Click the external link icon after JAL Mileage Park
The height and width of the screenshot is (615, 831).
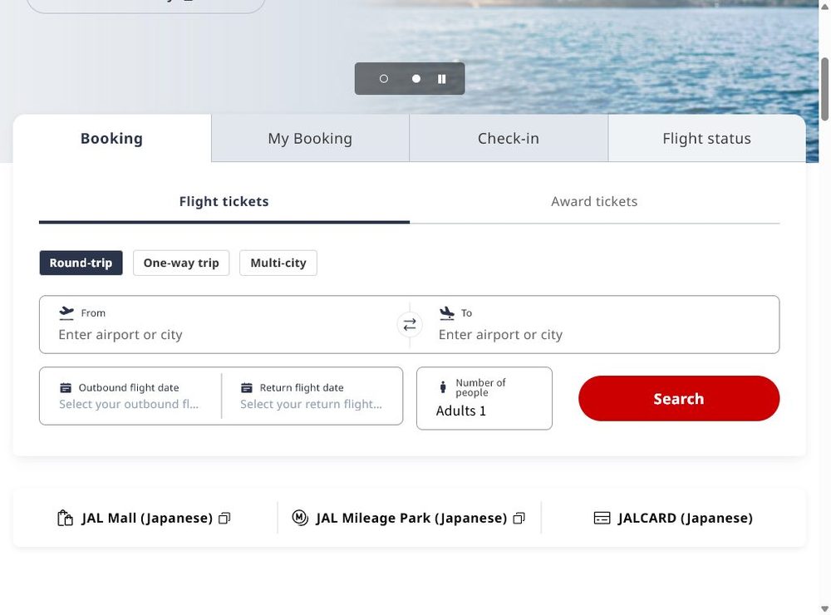pos(519,518)
